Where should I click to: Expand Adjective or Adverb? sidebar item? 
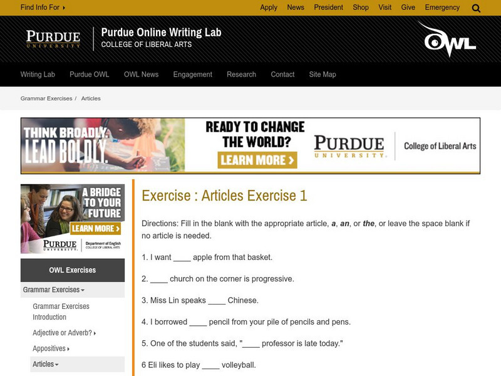point(64,333)
